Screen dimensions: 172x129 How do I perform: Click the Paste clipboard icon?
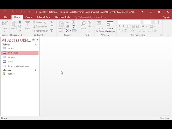[14, 24]
